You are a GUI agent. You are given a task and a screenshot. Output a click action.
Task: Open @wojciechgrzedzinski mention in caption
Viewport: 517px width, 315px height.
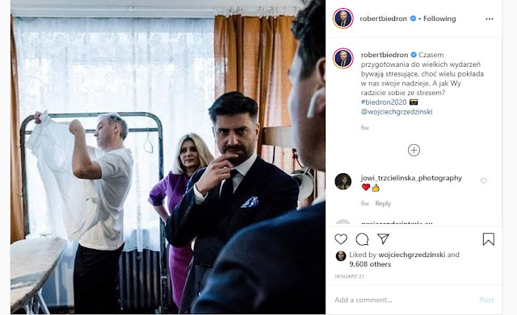coord(397,111)
